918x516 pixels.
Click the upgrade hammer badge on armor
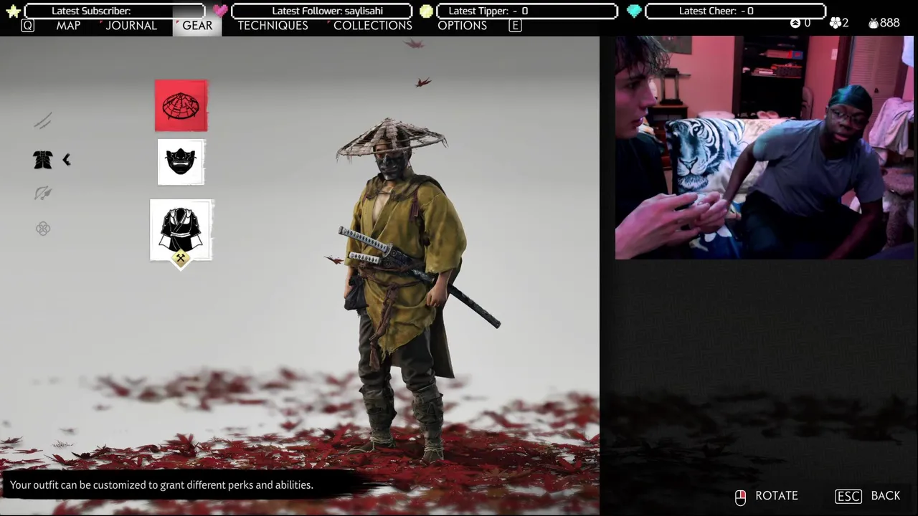point(181,259)
